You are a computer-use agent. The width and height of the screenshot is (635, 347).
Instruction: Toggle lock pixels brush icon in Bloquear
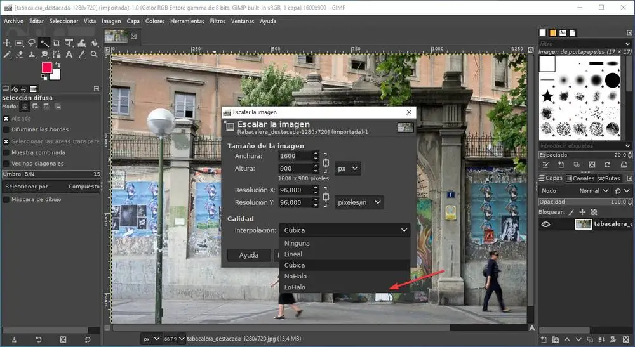571,212
